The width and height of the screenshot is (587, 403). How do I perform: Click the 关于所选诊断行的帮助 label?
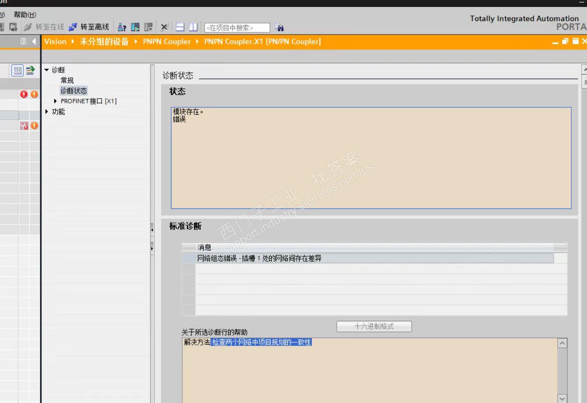pyautogui.click(x=215, y=332)
